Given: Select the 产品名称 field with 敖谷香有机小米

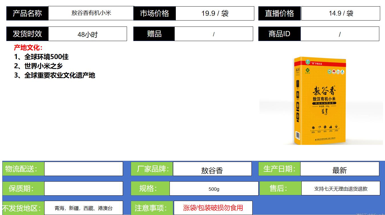Looking at the screenshot, I should click(x=91, y=13).
